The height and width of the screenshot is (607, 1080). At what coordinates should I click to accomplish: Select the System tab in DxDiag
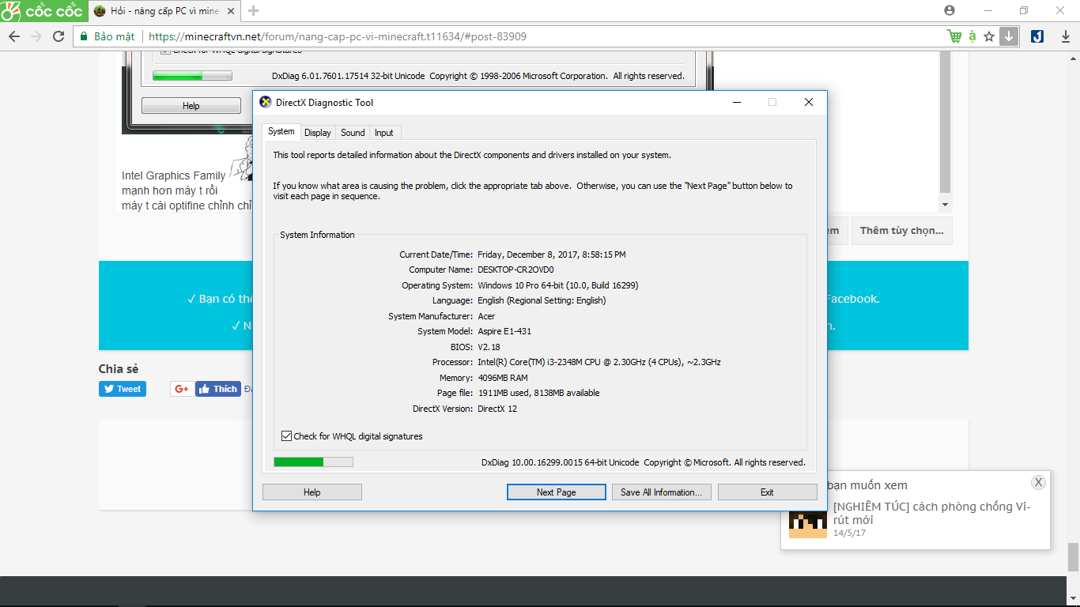tap(281, 132)
